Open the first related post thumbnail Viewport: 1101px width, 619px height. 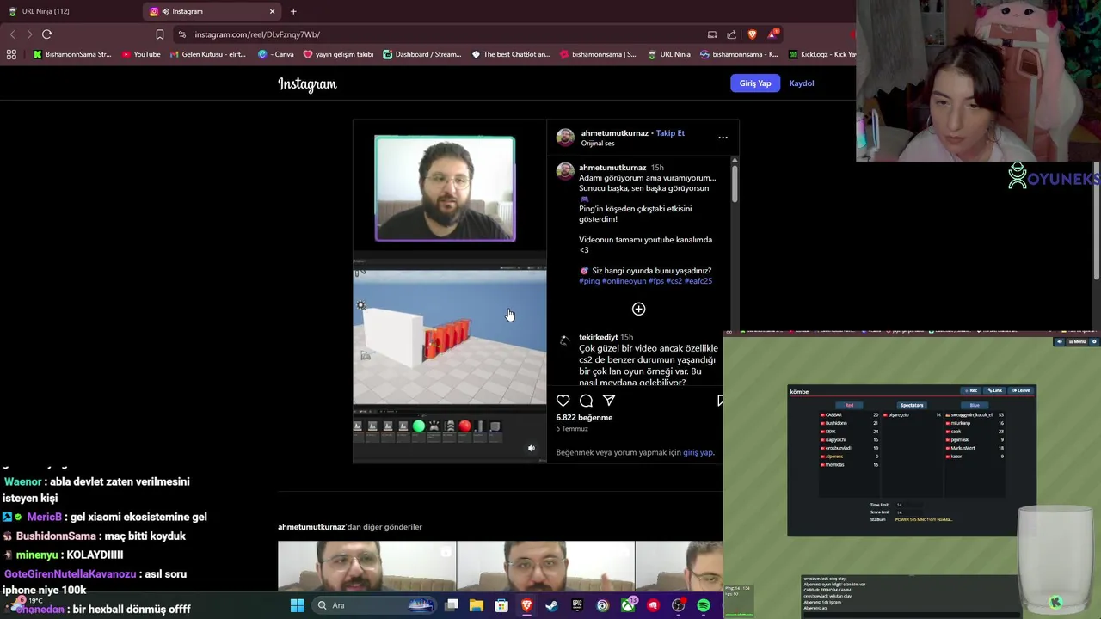tap(367, 566)
